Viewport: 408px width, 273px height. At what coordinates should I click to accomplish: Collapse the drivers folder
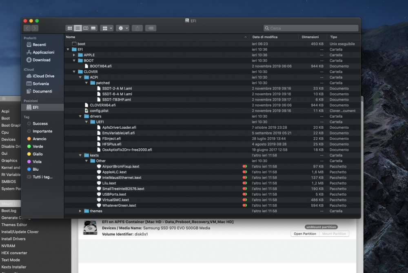click(x=80, y=117)
